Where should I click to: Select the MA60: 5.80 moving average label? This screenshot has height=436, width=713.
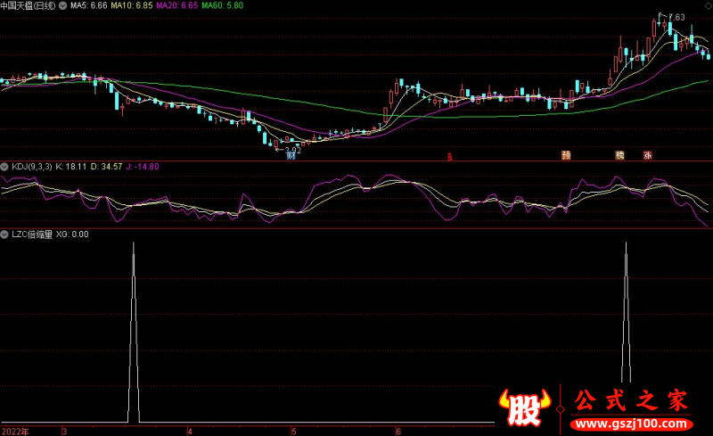(221, 5)
